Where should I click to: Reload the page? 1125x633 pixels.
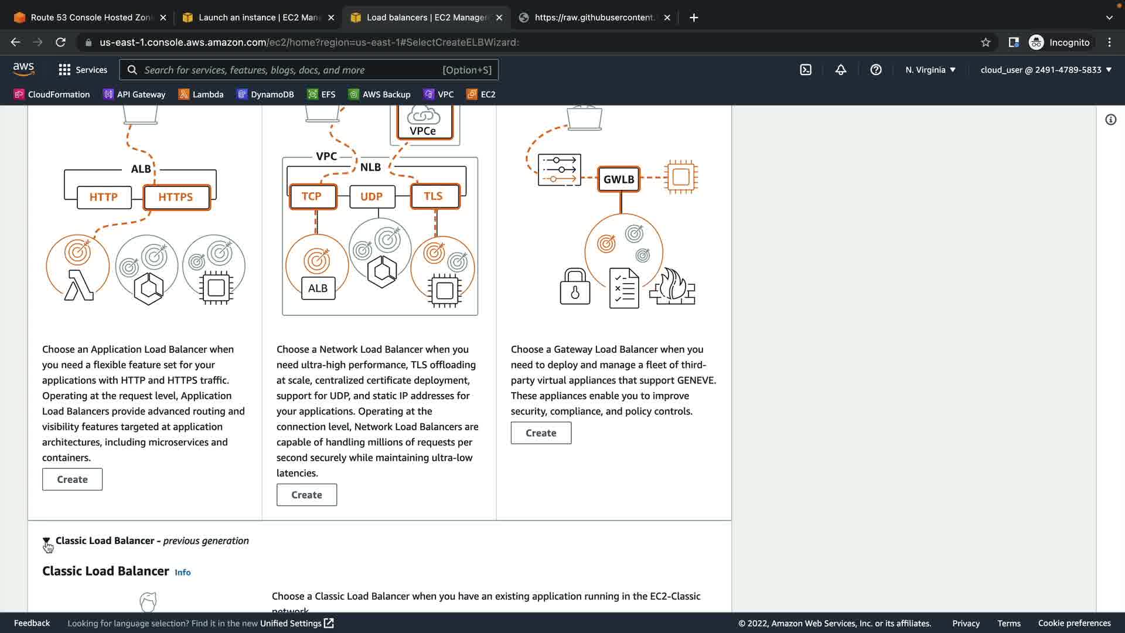60,42
